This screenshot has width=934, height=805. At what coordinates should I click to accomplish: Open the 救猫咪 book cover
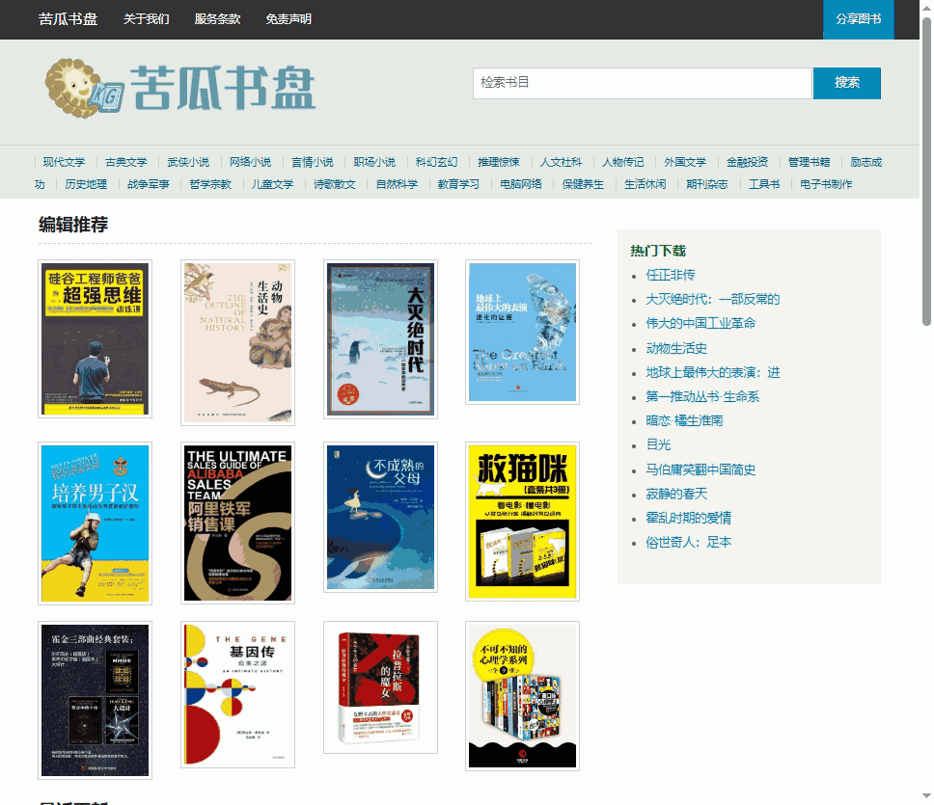(522, 522)
